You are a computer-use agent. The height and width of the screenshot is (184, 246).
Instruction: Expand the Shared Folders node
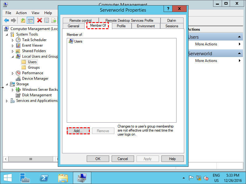pos(13,51)
